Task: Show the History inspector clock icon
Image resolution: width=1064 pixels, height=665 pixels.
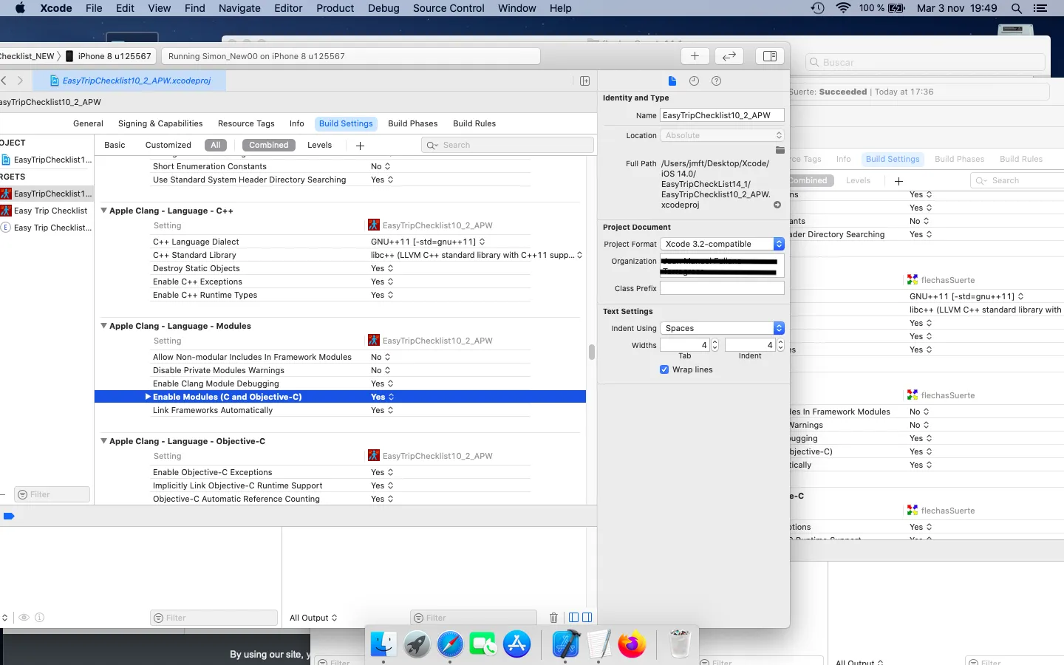Action: [x=694, y=81]
